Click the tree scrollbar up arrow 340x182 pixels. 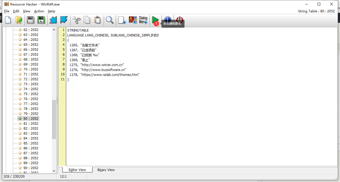54,30
